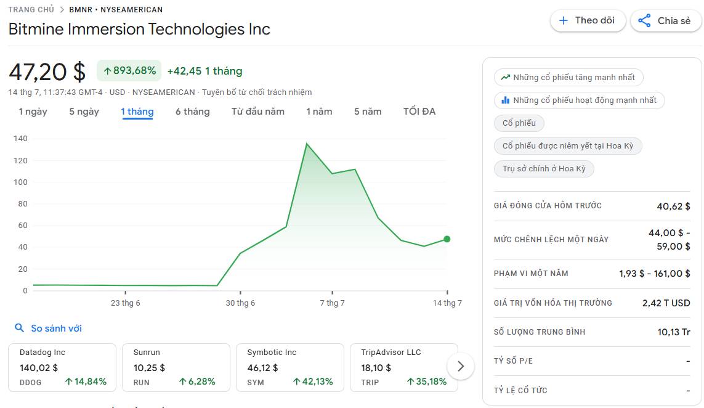Viewport: 704px width, 408px height.
Task: Click the share icon on Chia sẻ
Action: pos(644,20)
